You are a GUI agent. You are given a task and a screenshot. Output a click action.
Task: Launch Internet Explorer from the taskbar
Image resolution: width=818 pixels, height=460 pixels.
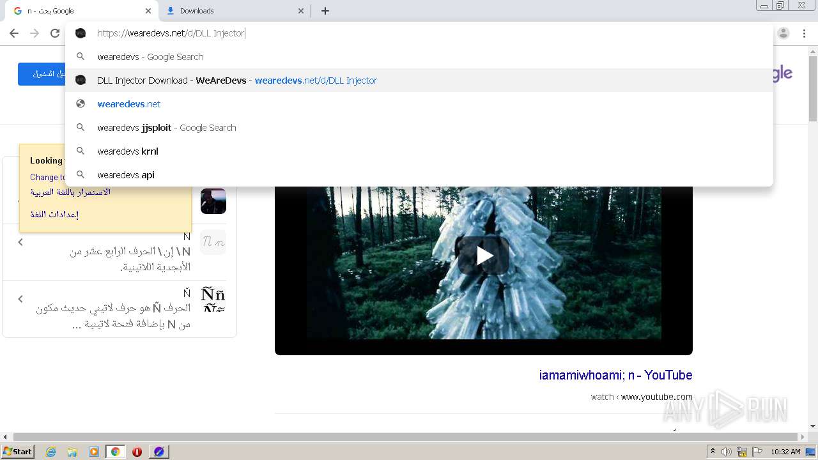click(50, 452)
